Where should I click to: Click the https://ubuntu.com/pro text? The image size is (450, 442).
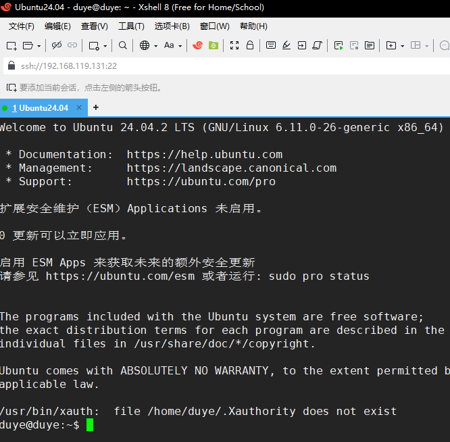tap(201, 181)
